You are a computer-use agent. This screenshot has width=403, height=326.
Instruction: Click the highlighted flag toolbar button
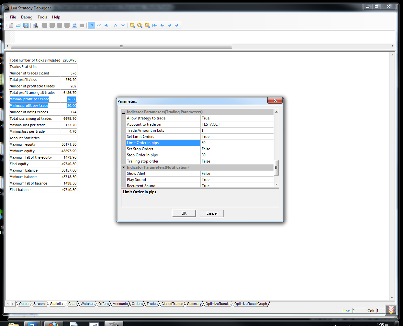coord(91,25)
